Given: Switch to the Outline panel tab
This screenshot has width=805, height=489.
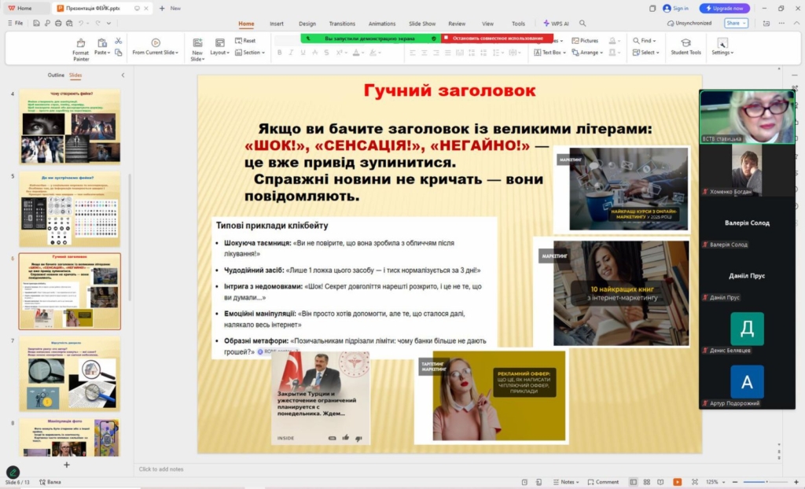Looking at the screenshot, I should pos(56,75).
